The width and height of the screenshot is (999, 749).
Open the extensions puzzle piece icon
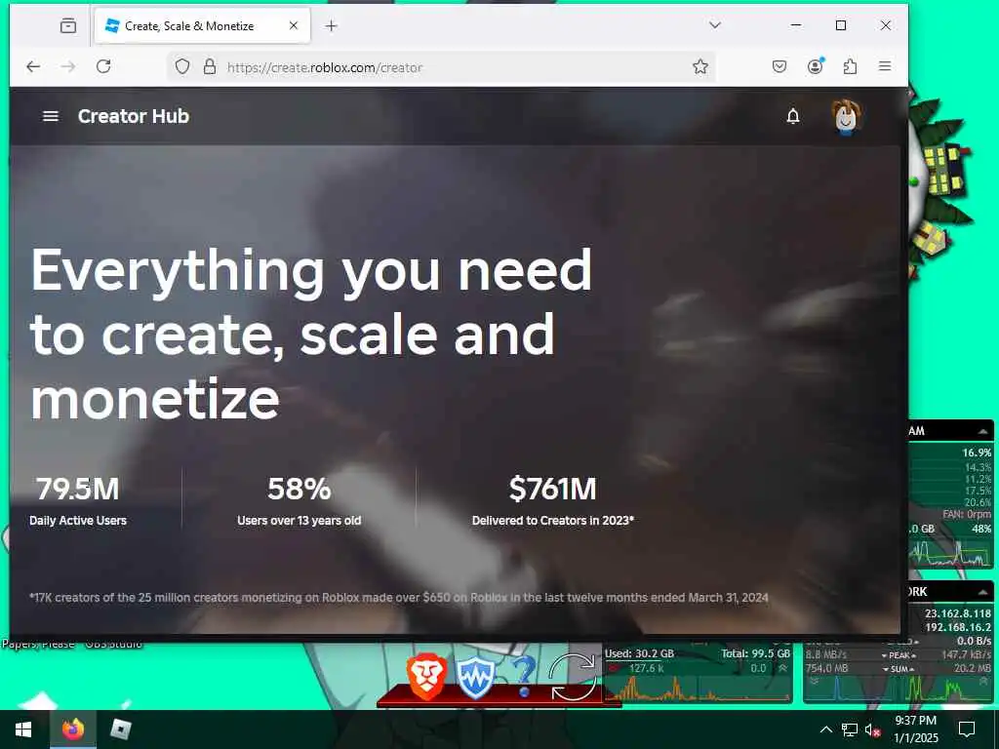[x=850, y=66]
